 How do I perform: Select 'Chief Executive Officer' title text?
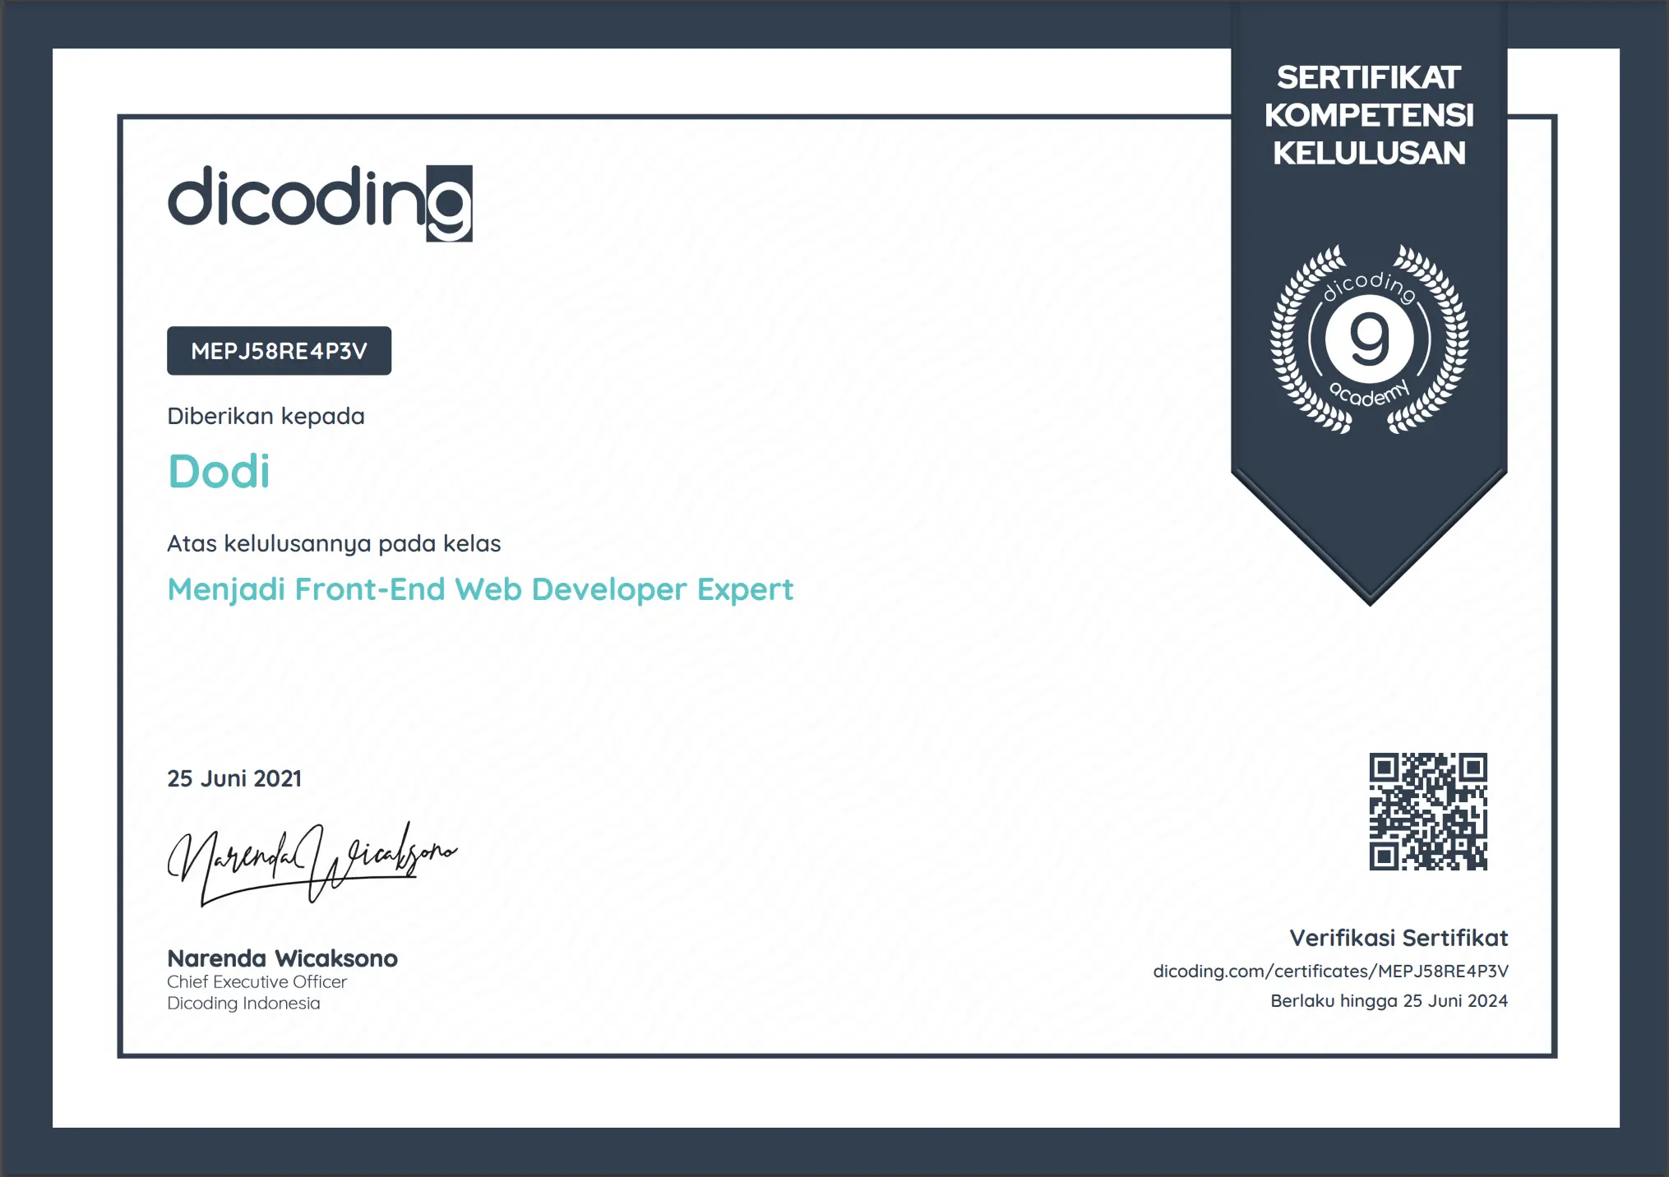[257, 981]
